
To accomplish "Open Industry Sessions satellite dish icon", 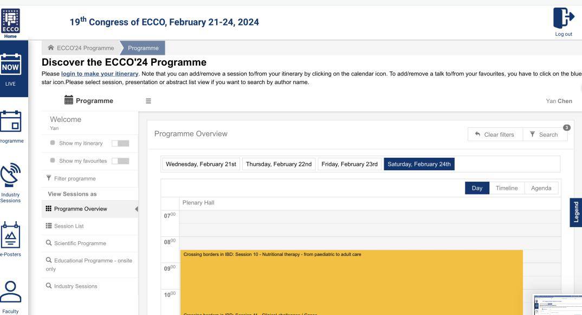I will point(10,175).
